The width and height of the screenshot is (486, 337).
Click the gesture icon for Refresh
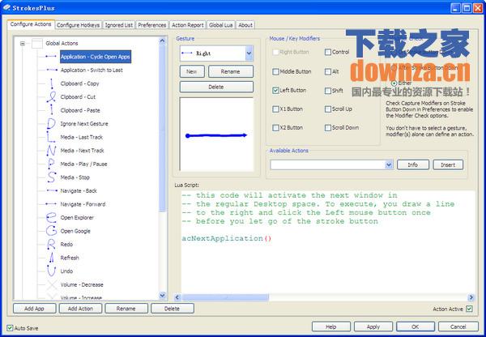(52, 258)
